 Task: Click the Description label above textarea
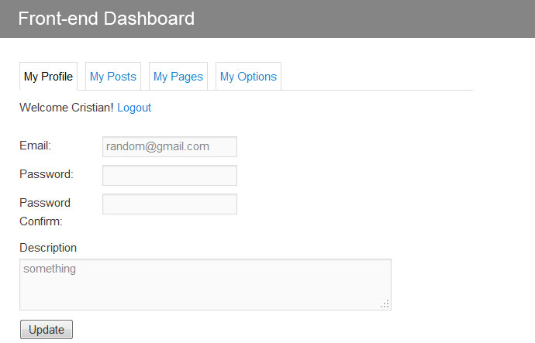tap(48, 248)
